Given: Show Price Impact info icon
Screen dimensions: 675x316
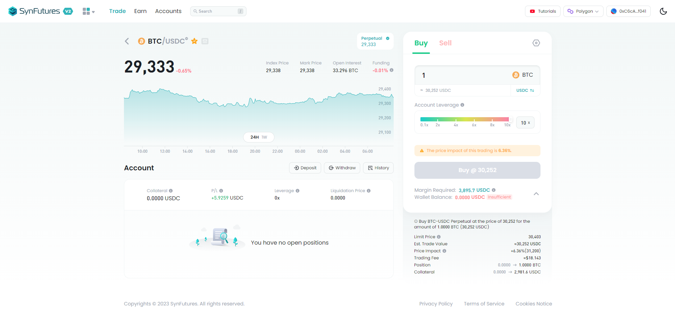Looking at the screenshot, I should coord(444,251).
